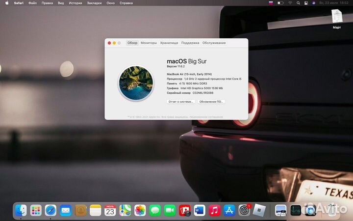The image size is (353, 221).
Task: Switch to the Обслуживание tab
Action: point(214,43)
